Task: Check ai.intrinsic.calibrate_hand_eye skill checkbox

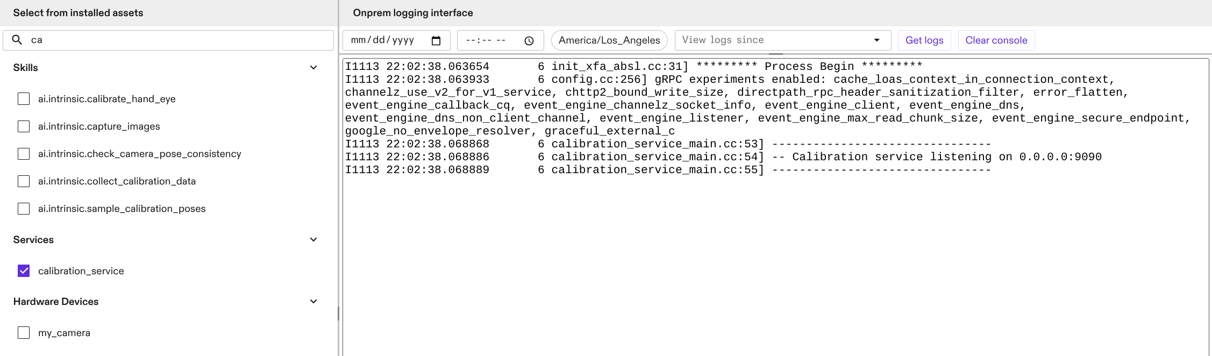Action: [24, 99]
